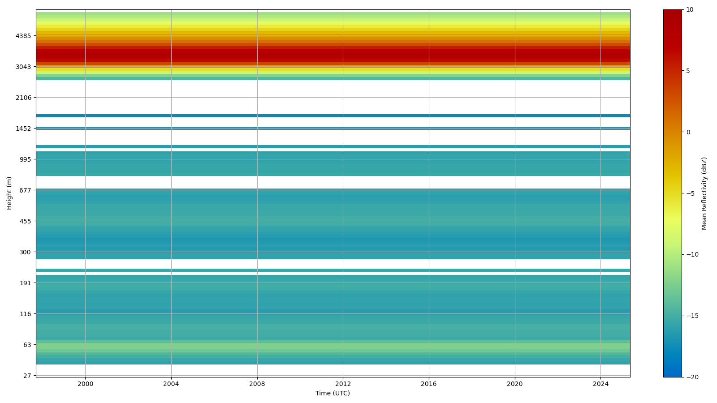Click the colorbar −15 tick label
Screen dimensions: 717x403
[692, 316]
